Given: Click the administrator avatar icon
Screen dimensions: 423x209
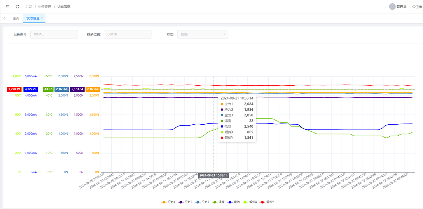Looking at the screenshot, I should 392,7.
